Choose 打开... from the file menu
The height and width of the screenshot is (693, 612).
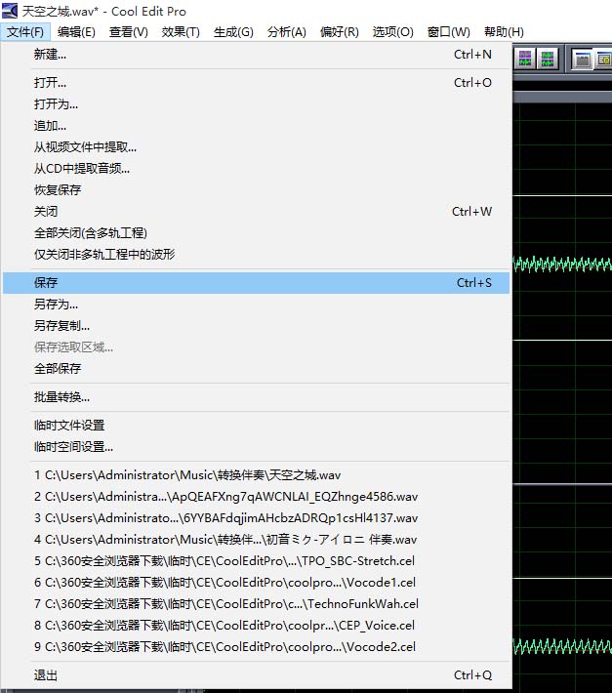[x=256, y=83]
